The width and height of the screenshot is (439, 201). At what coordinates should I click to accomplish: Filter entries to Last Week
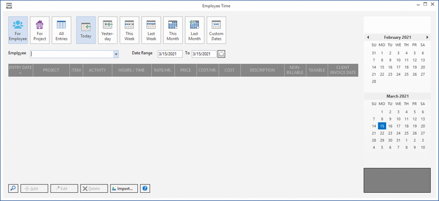pos(151,30)
